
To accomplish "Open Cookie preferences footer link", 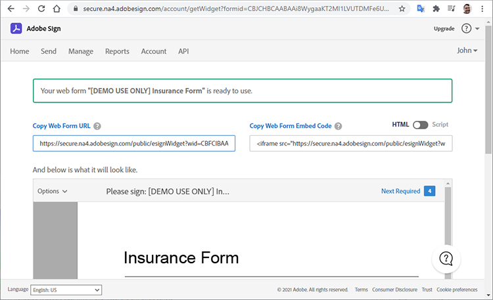I will click(457, 289).
